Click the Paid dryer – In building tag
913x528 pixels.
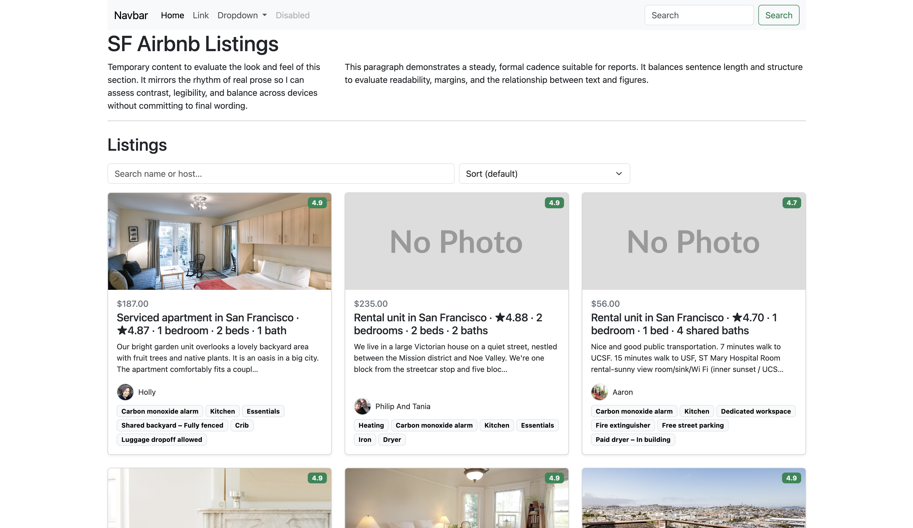click(x=633, y=439)
